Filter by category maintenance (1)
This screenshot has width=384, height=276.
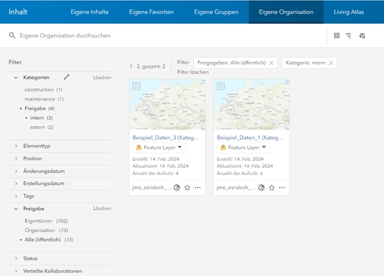point(44,99)
